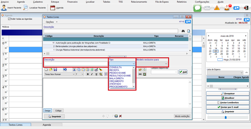251x129 pixels.
Task: Toggle 'Exibir todas as Agendas' checkbox
Action: pyautogui.click(x=9, y=19)
